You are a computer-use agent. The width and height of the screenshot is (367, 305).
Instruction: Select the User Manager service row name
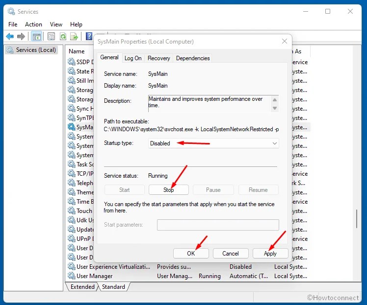coord(94,276)
